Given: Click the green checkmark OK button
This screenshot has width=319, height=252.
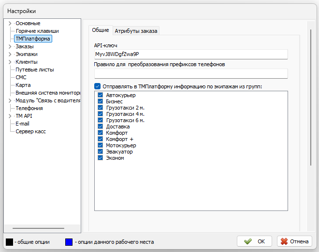Looking at the screenshot, I should [x=255, y=241].
